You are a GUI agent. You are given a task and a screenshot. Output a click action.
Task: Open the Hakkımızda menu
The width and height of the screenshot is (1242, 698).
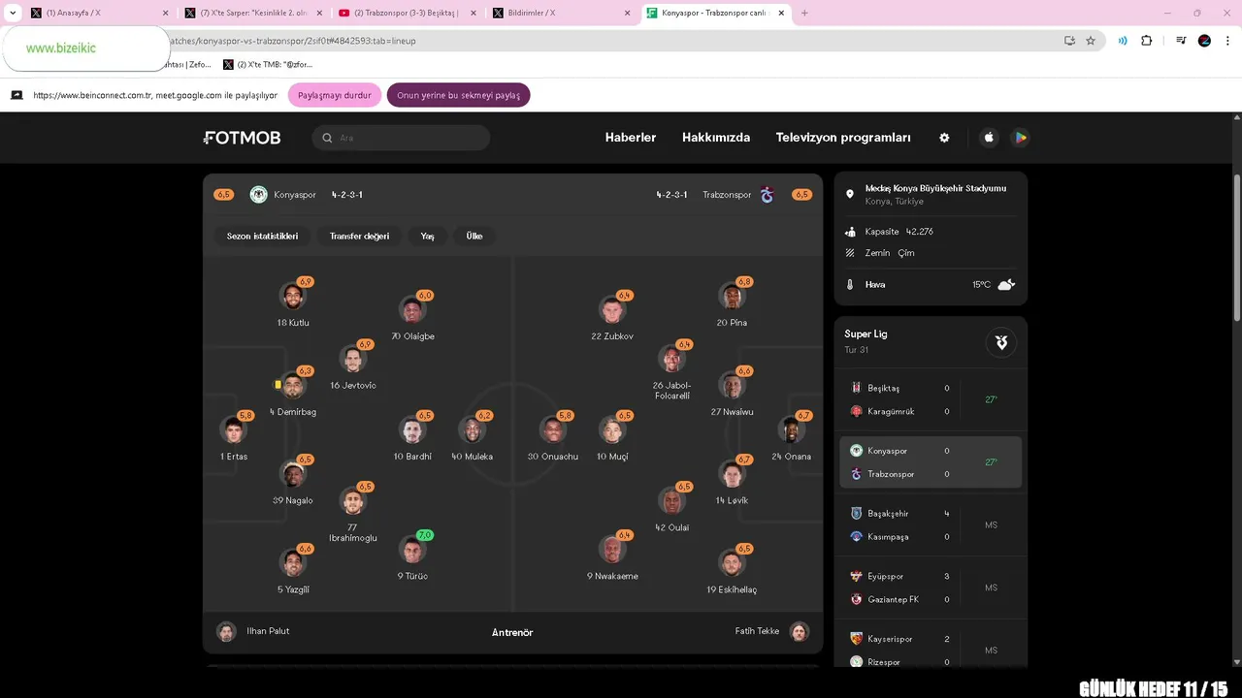pos(716,138)
